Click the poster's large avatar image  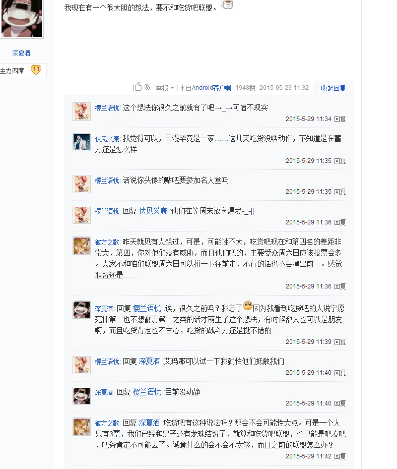(22, 18)
